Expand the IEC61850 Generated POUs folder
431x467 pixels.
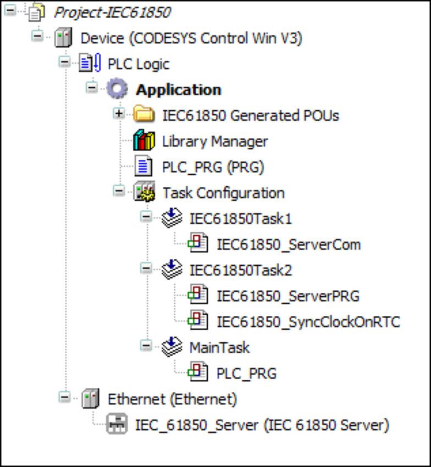coord(119,113)
